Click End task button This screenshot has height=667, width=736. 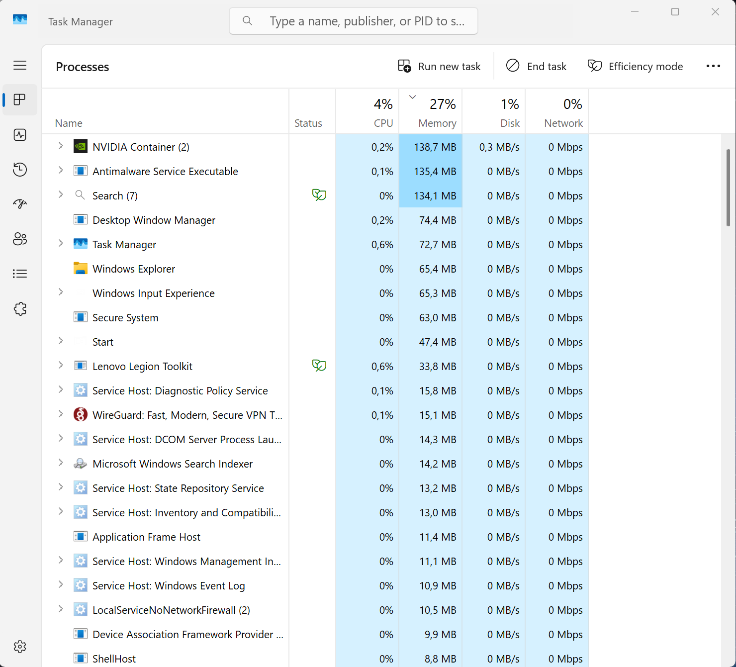(536, 66)
